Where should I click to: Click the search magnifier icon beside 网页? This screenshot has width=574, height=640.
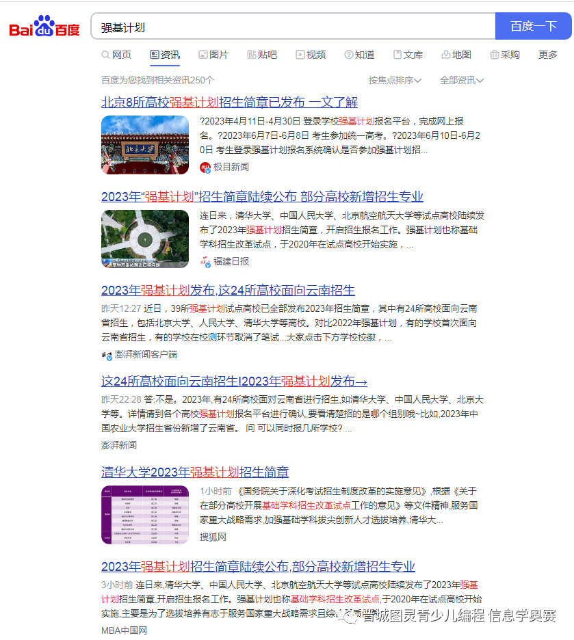coord(105,55)
